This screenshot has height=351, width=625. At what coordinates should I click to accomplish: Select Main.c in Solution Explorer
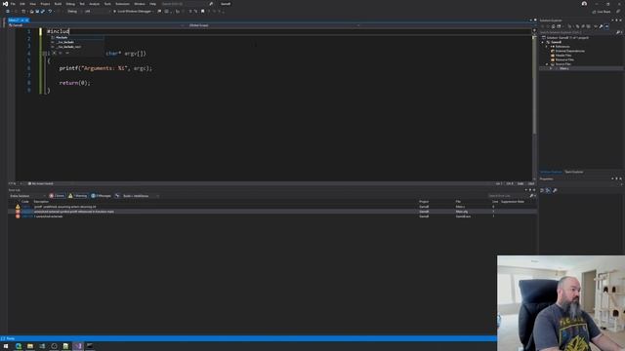pos(564,68)
